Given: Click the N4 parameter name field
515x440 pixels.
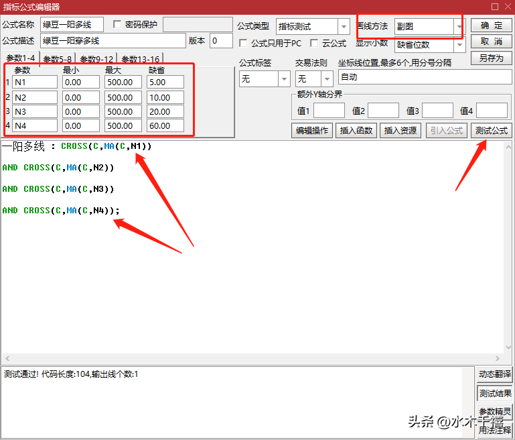Looking at the screenshot, I should point(35,126).
